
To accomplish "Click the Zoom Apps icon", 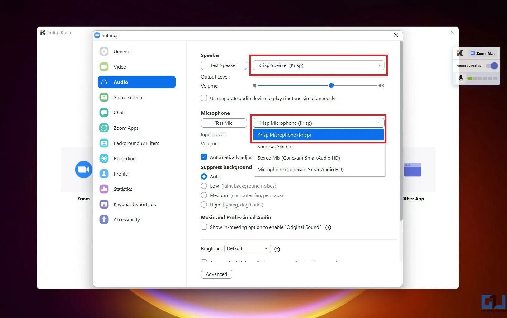I will [x=104, y=128].
